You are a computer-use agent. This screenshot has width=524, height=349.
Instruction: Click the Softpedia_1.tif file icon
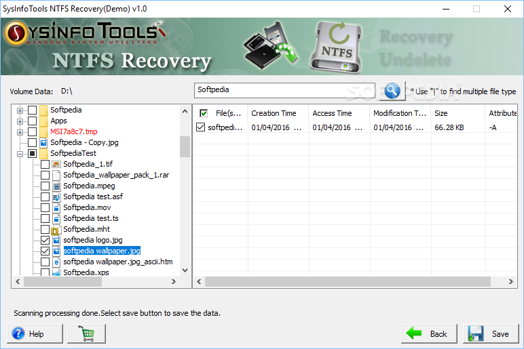[x=56, y=164]
